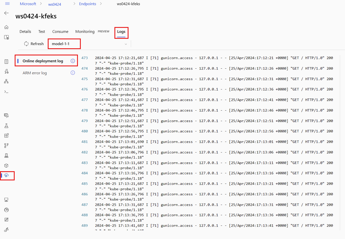This screenshot has width=345, height=239.
Task: Open the Compute monitor icon
Action: (x=6, y=200)
